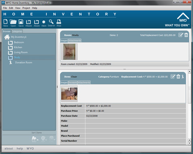Click the empty Make field
This screenshot has width=193, height=154.
coord(136,121)
